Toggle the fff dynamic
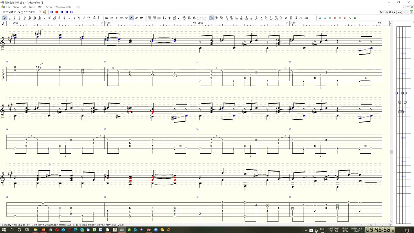Image resolution: width=414 pixels, height=233 pixels. pos(141,18)
